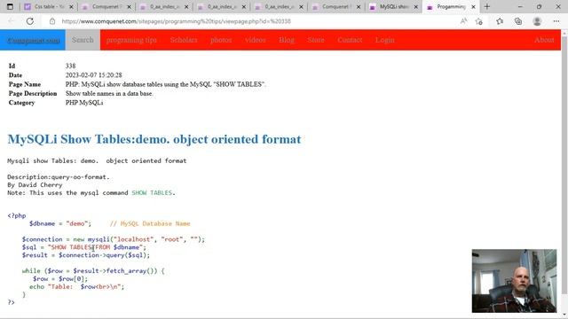Click the $sql SHOW TABLES FROM line
568x319 pixels.
point(83,247)
